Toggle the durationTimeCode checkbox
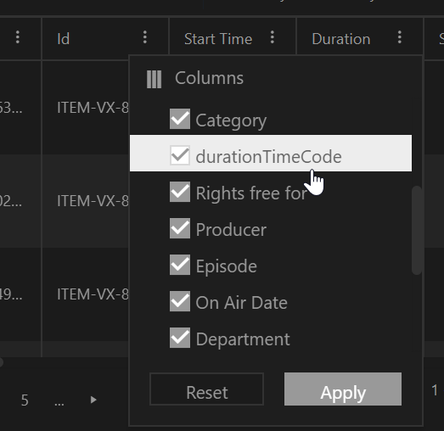The image size is (444, 431). (180, 155)
